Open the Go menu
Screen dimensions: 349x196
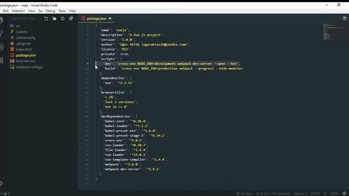[40, 11]
